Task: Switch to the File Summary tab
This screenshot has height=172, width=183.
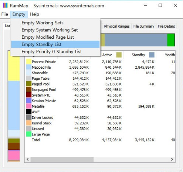Action: [x=144, y=26]
